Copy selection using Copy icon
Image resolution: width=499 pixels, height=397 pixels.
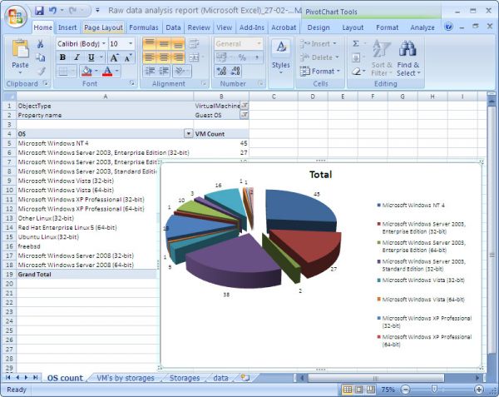click(x=41, y=57)
